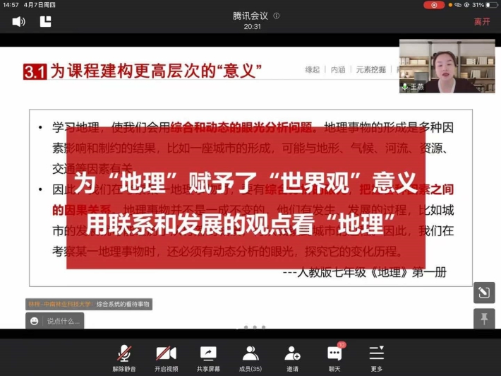Image resolution: width=501 pixels, height=376 pixels.
Task: Tap the screen recording indicator in status bar
Action: [x=434, y=5]
